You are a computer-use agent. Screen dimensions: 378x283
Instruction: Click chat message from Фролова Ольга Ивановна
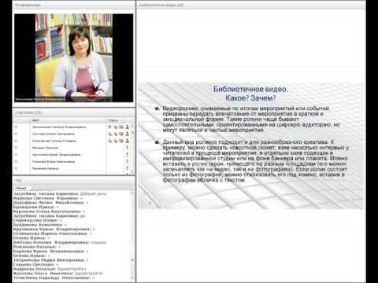(x=58, y=274)
